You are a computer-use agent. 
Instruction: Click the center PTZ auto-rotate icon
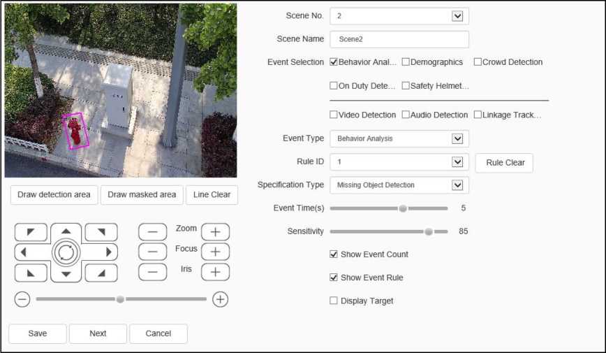[x=66, y=252]
